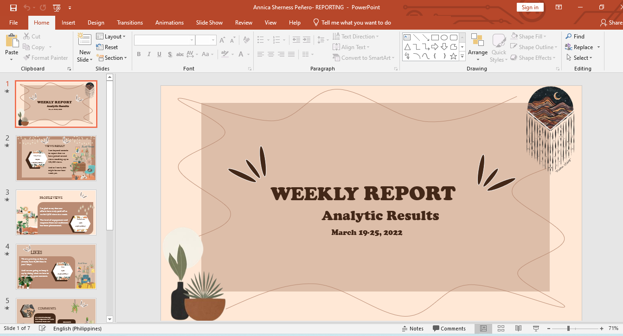Clear all formatting eraser icon

click(x=247, y=40)
